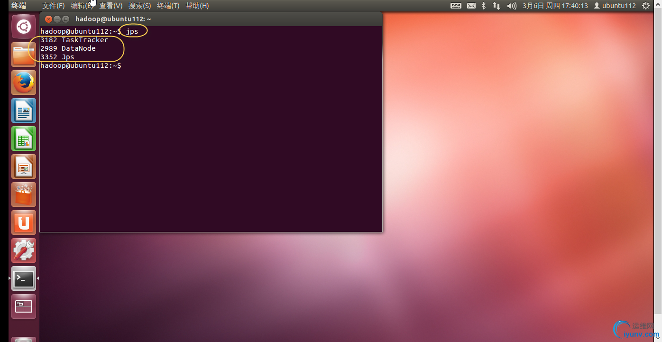Click the messaging envelope indicator
This screenshot has height=342, width=662.
471,5
